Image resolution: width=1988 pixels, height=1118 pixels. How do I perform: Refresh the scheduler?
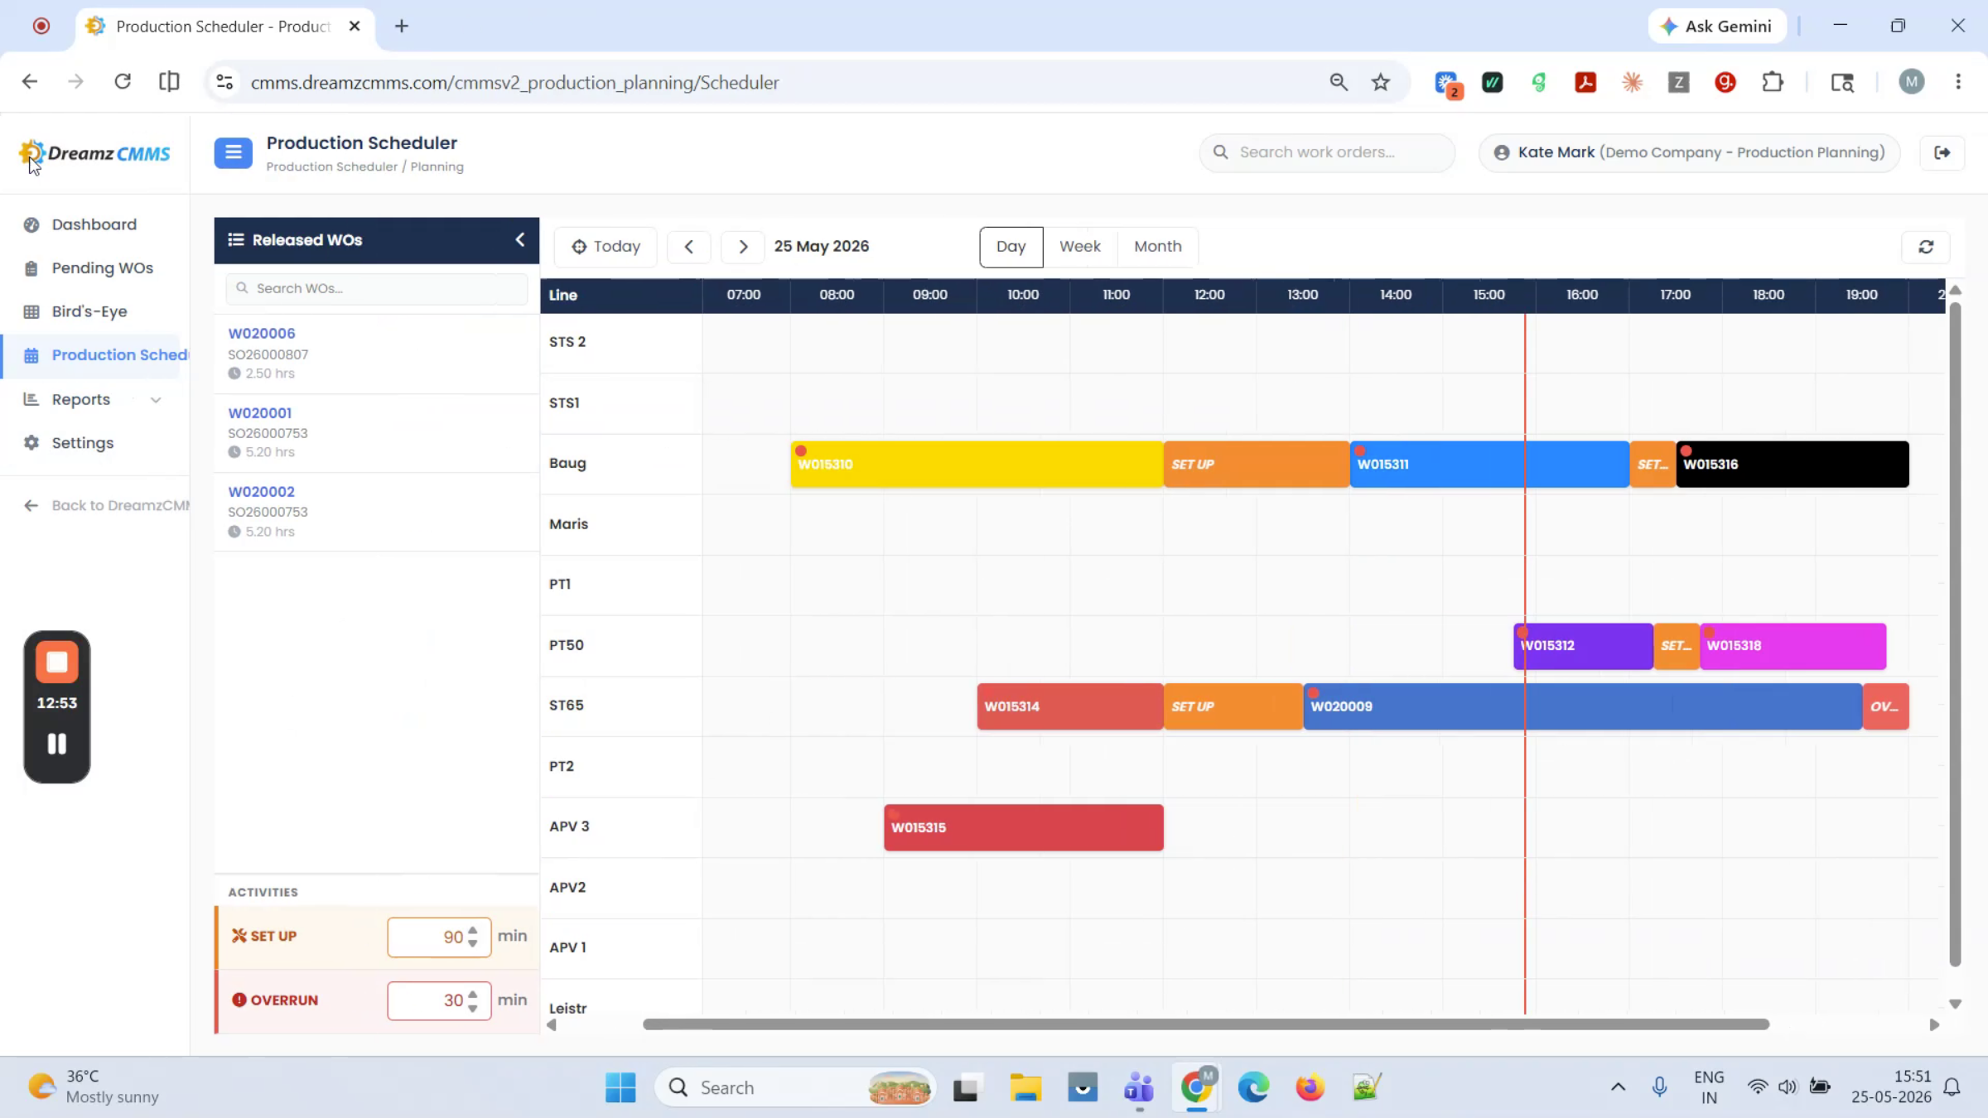[1926, 247]
